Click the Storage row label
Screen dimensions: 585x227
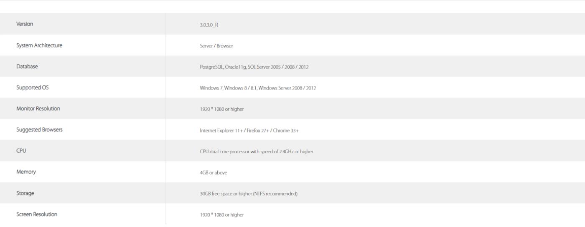[x=25, y=193]
